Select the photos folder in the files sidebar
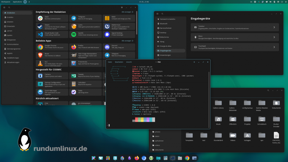This screenshot has width=288, height=162. [166, 132]
